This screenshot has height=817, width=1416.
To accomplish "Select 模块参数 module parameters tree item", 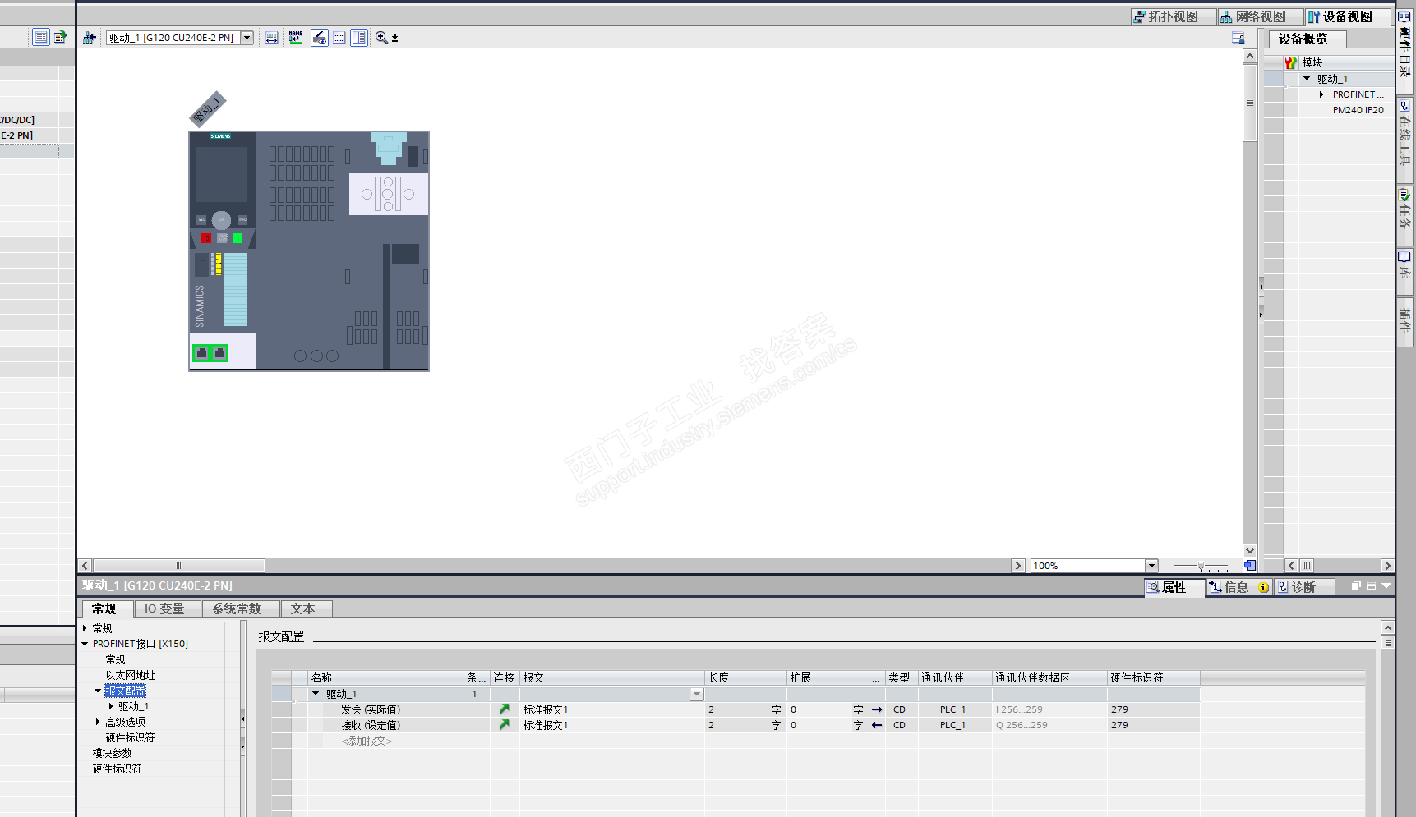I will click(x=112, y=753).
